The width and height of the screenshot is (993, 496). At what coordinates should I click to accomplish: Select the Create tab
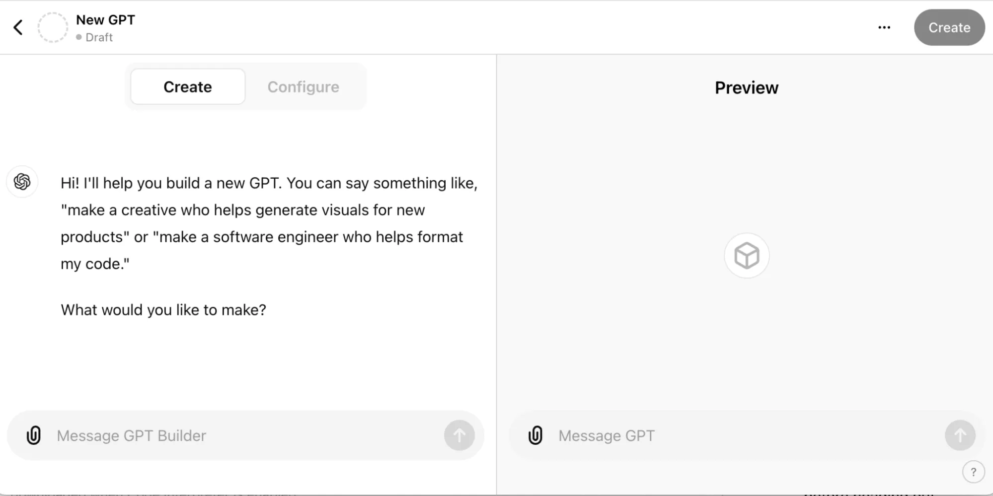tap(187, 86)
